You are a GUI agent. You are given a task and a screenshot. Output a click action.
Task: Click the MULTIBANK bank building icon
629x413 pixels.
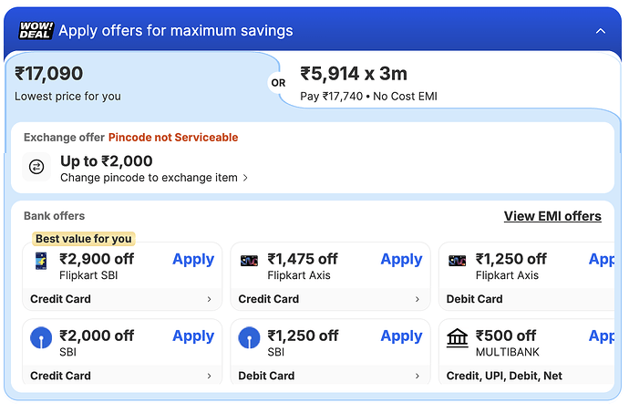(x=458, y=338)
